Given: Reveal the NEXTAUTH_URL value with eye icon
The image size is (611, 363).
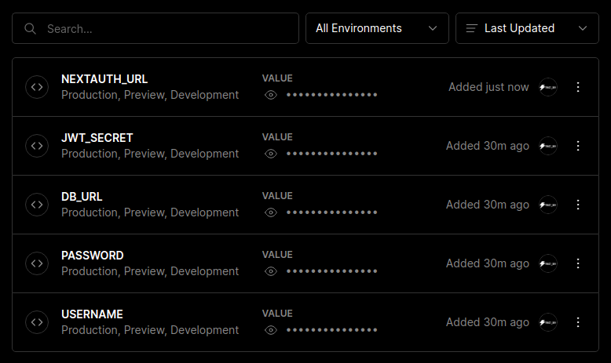Looking at the screenshot, I should 271,95.
